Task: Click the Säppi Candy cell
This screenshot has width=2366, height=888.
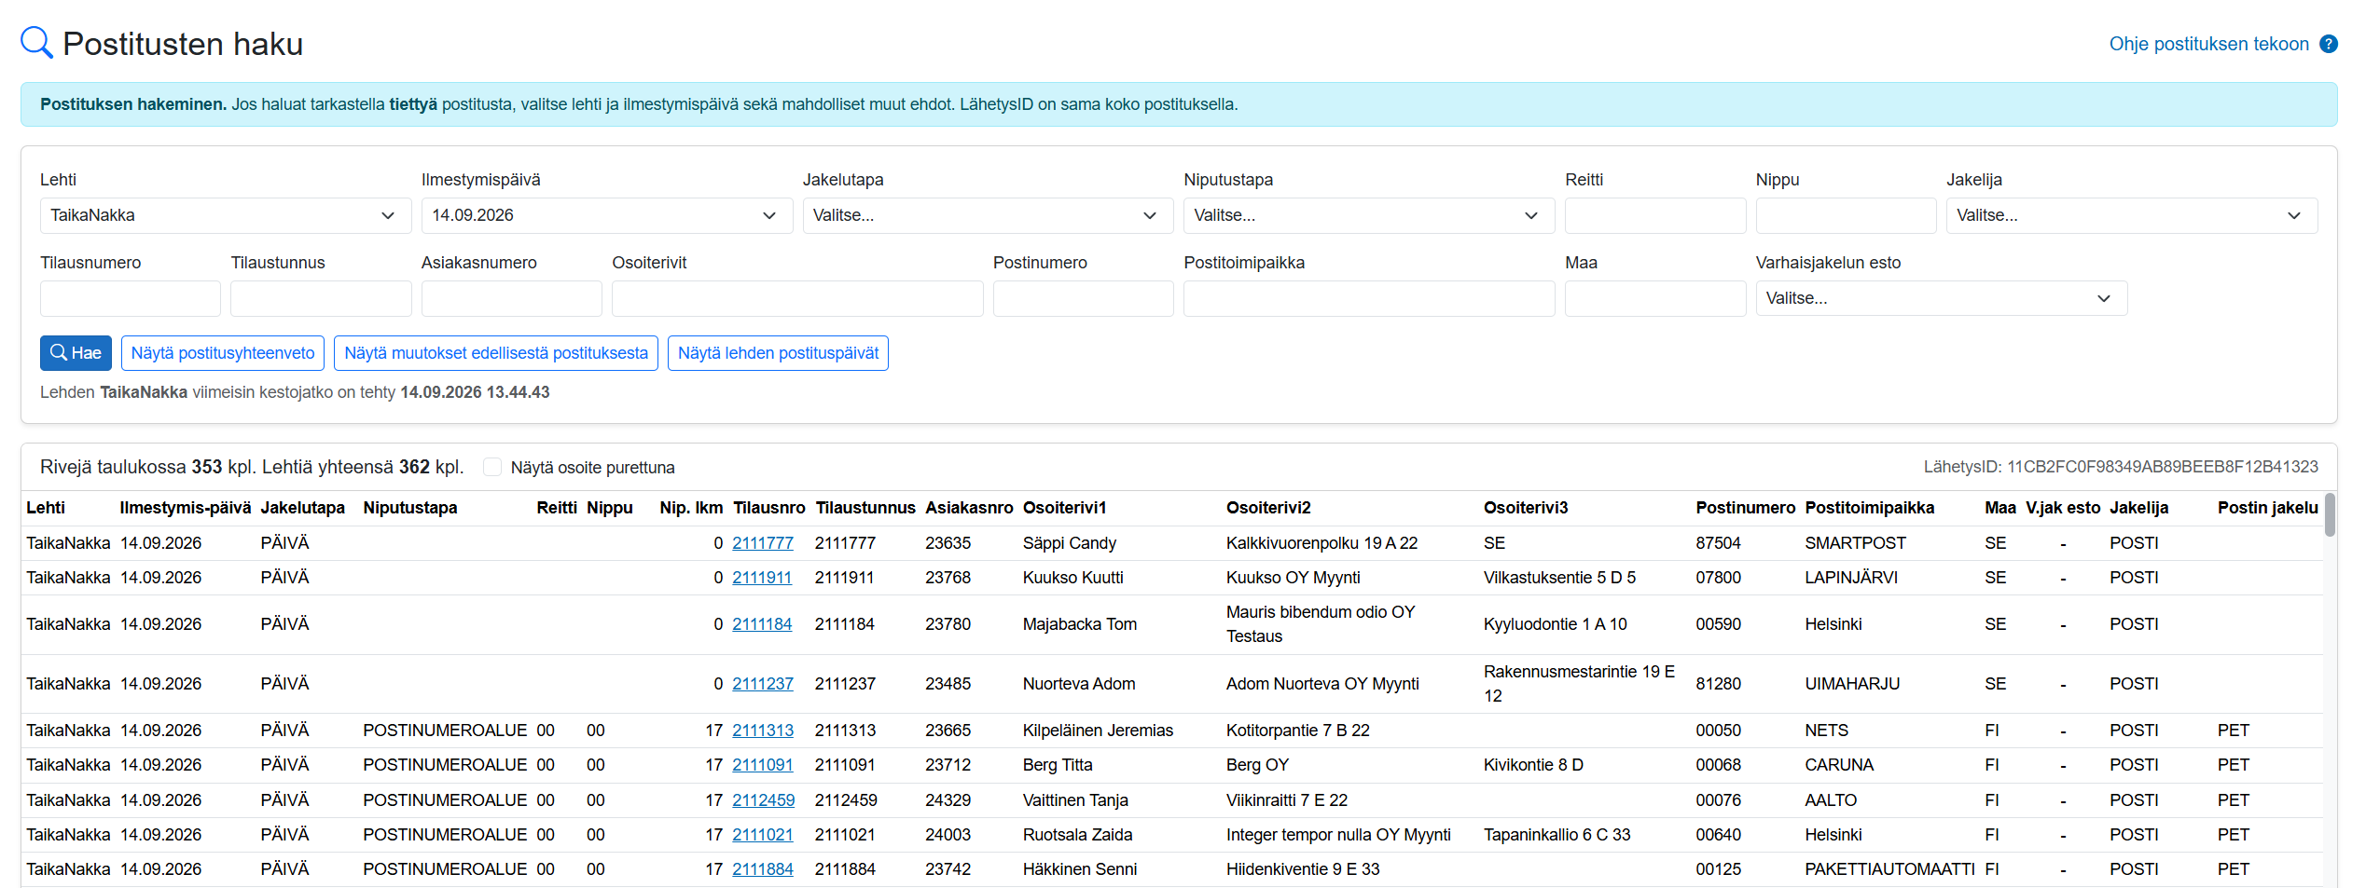Action: click(x=1069, y=543)
